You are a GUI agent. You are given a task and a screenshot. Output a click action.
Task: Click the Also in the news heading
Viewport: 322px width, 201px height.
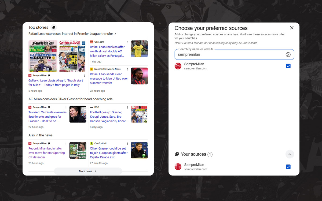[x=41, y=135]
